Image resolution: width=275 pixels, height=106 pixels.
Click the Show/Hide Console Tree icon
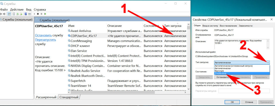point(9,14)
